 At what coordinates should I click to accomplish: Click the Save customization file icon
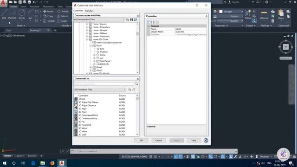coord(132,19)
